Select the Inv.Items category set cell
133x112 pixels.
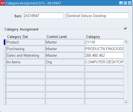pos(25,62)
